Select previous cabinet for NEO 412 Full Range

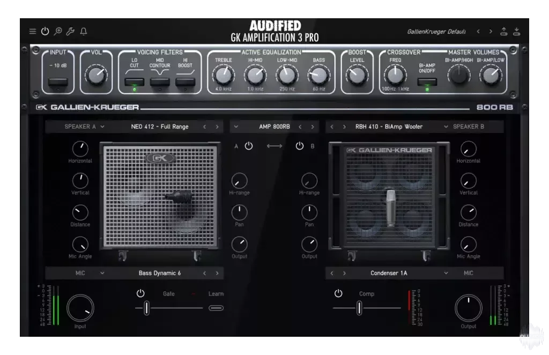pyautogui.click(x=204, y=127)
